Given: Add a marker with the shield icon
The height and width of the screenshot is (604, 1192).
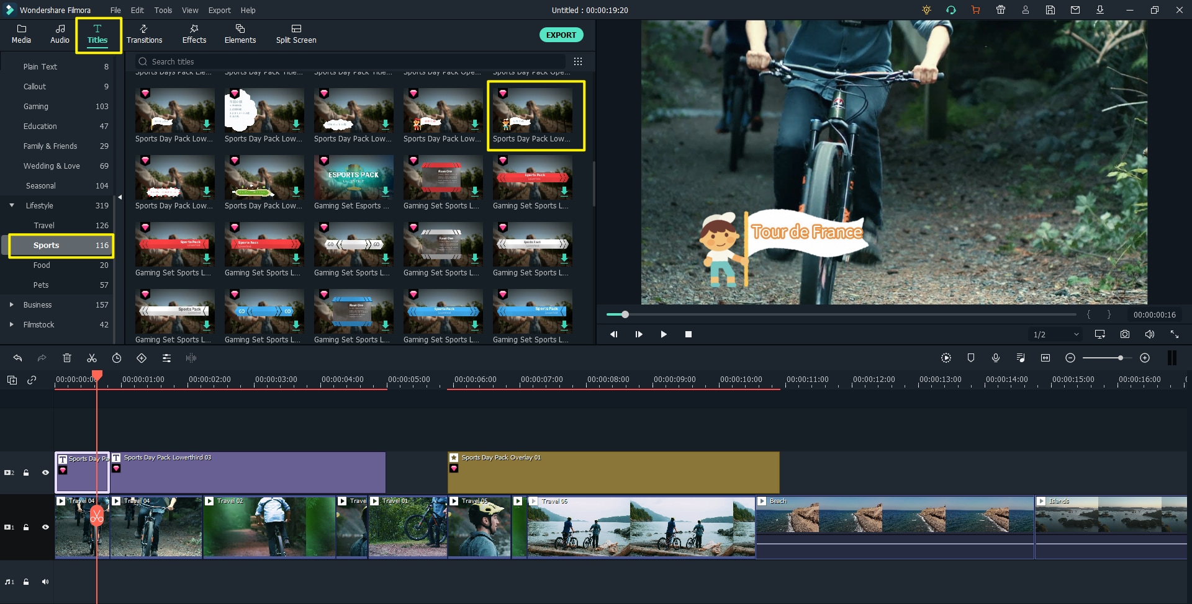Looking at the screenshot, I should click(971, 358).
